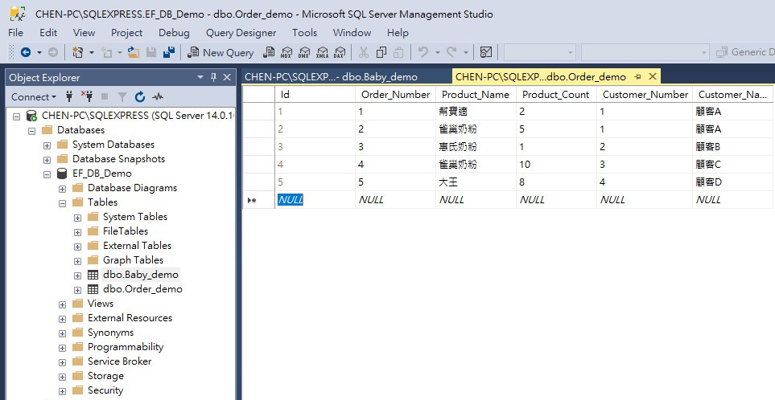Screen dimensions: 775x400
Task: Expand the Views folder node
Action: (x=62, y=304)
